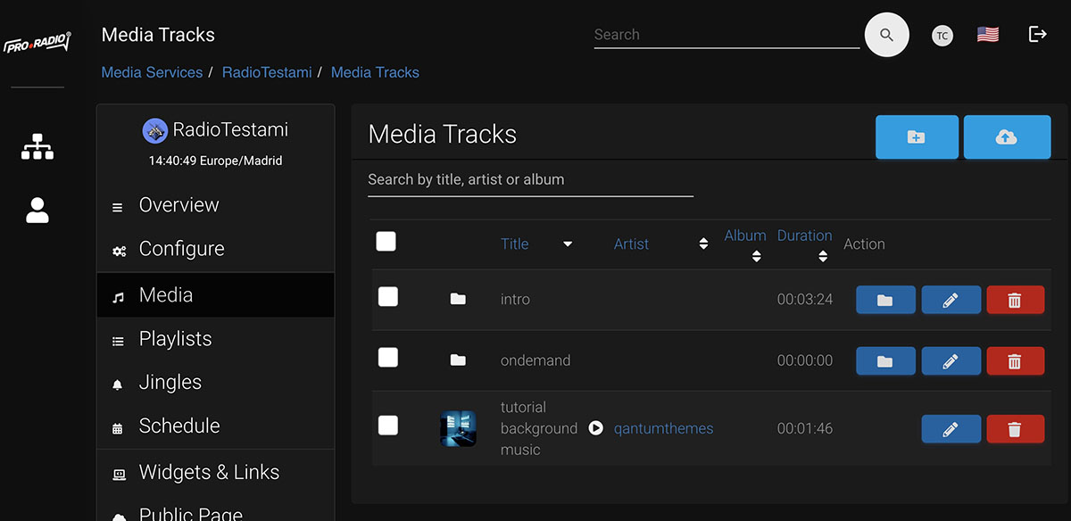Click the search magnifier icon in the header
1071x521 pixels.
[886, 34]
